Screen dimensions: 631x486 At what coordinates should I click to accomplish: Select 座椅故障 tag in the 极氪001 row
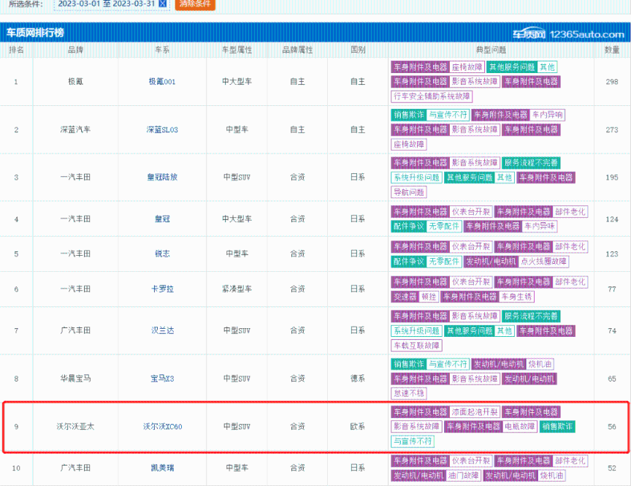(x=467, y=67)
